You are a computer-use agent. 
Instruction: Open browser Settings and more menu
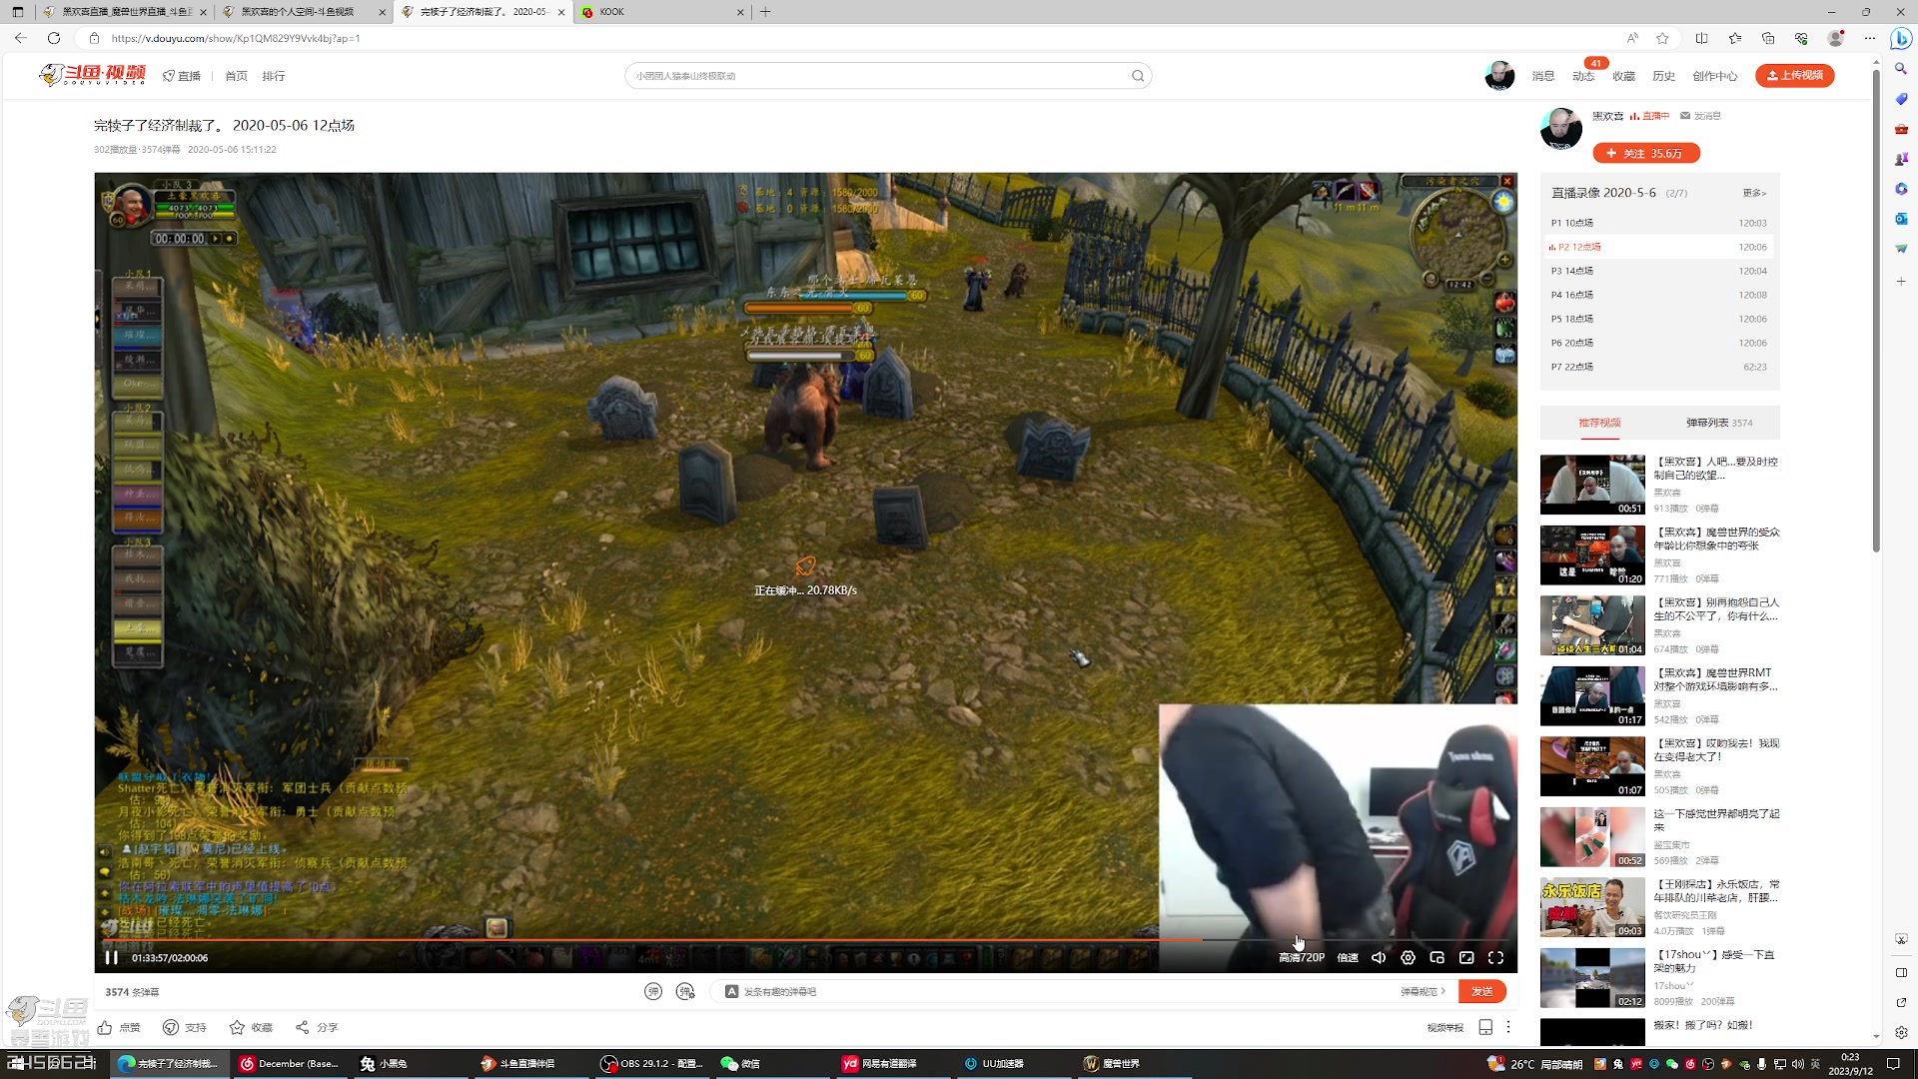tap(1870, 38)
